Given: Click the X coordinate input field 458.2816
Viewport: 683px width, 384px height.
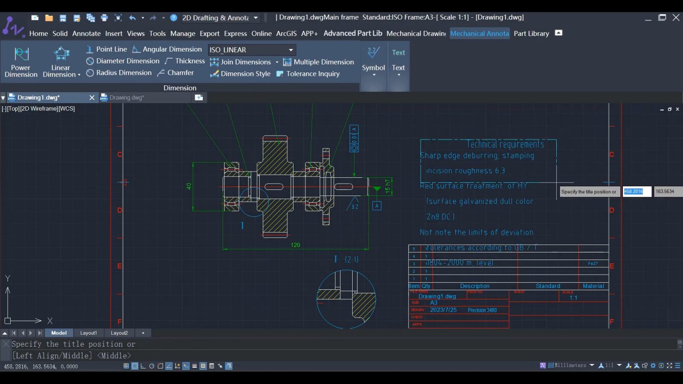Looking at the screenshot, I should pos(637,192).
